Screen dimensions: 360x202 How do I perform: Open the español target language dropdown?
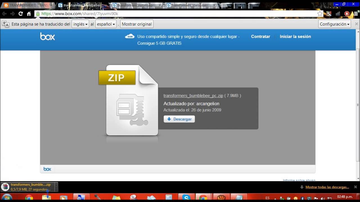[x=106, y=24]
